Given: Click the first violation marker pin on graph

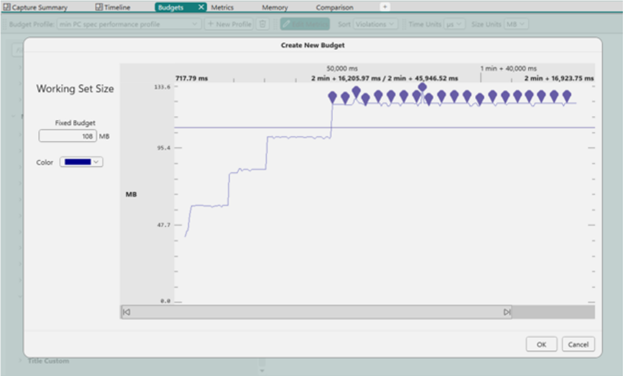Looking at the screenshot, I should (332, 97).
